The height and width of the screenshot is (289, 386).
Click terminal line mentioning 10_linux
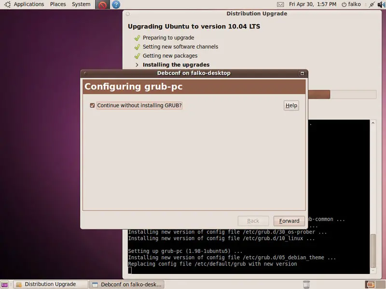coord(221,238)
